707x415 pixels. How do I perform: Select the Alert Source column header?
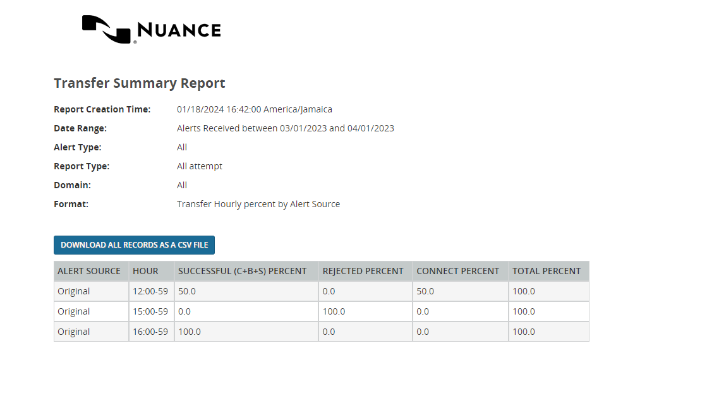pyautogui.click(x=89, y=270)
